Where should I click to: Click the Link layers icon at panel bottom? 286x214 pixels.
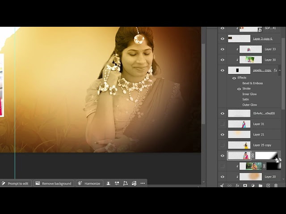(229, 185)
